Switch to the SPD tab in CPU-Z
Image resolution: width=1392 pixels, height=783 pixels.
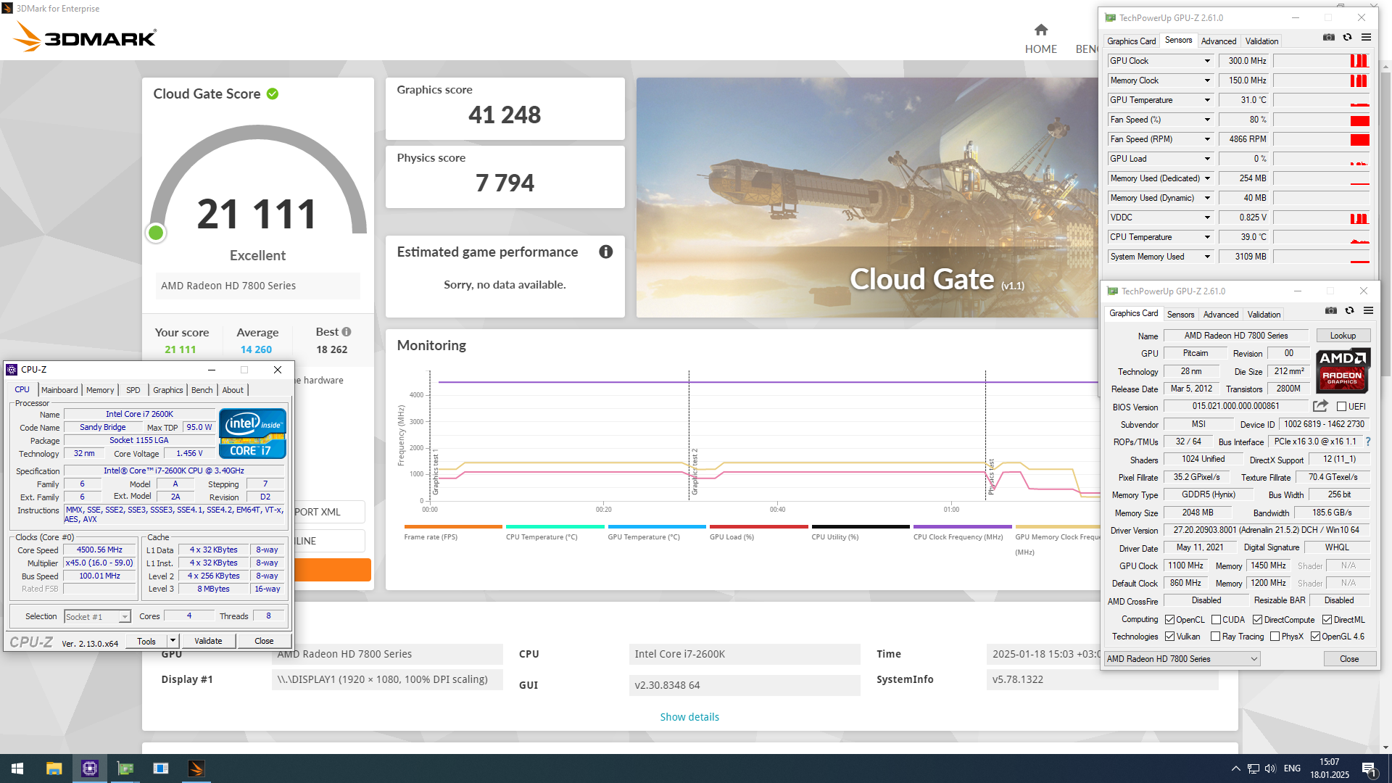pyautogui.click(x=133, y=390)
